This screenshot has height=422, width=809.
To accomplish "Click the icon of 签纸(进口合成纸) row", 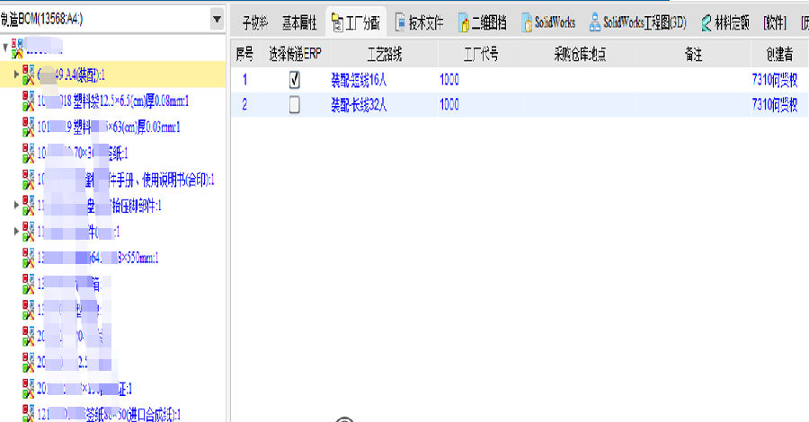I will [29, 414].
